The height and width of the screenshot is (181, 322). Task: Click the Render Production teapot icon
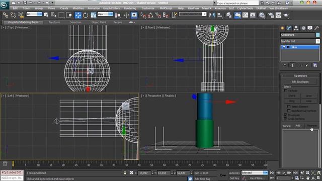286,15
